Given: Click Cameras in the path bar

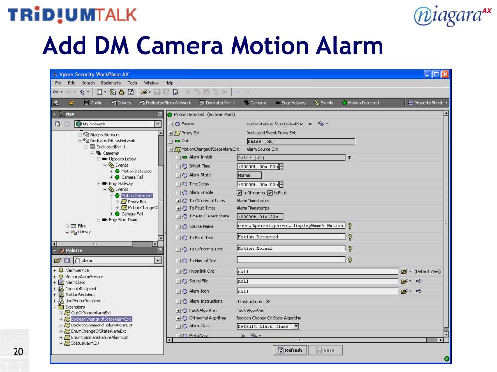Looking at the screenshot, I should pos(255,103).
